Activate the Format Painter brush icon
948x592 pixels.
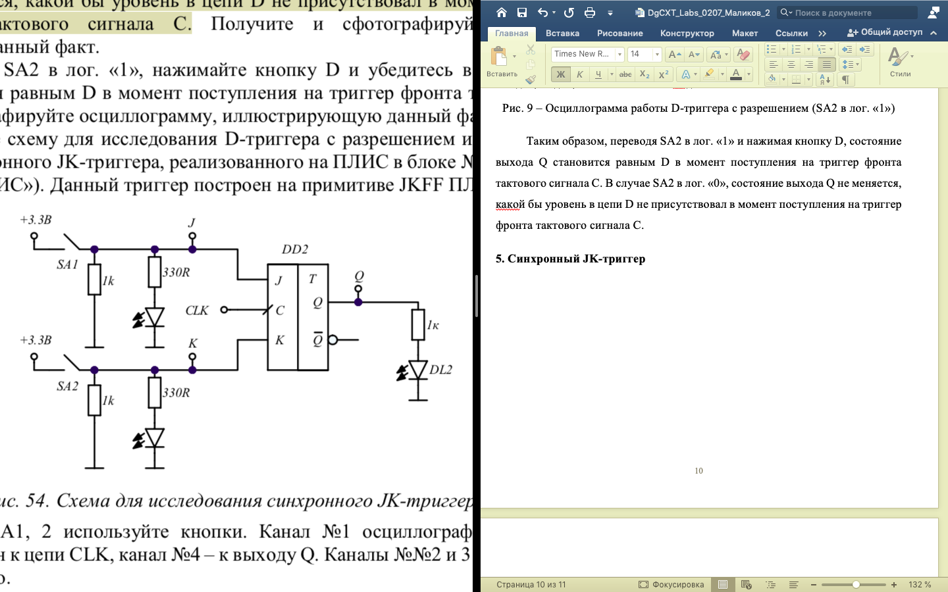click(531, 79)
